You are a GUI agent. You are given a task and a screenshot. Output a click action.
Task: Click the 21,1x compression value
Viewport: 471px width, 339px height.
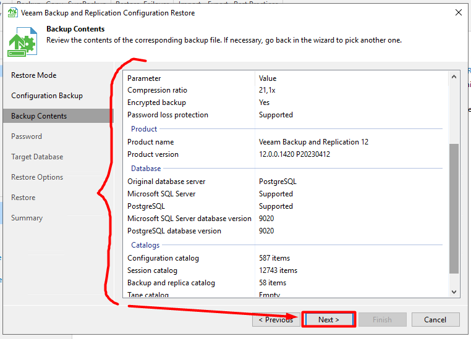coord(267,90)
